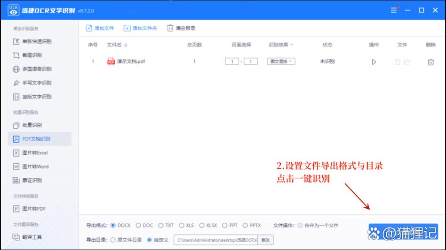Click the 翻译工具 sidebar icon

[16, 237]
